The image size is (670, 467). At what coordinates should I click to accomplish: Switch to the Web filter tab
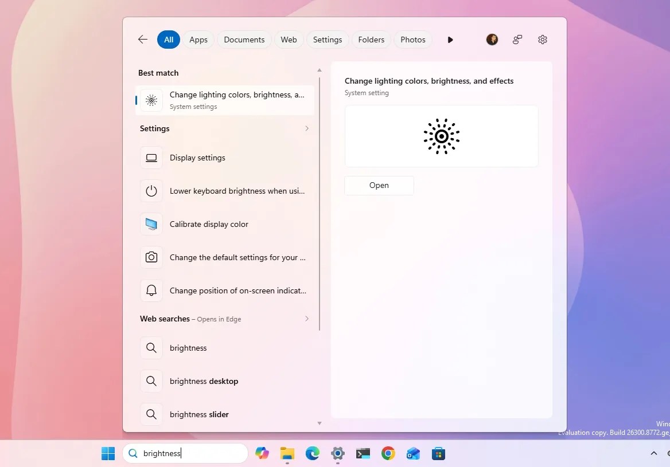pyautogui.click(x=289, y=40)
